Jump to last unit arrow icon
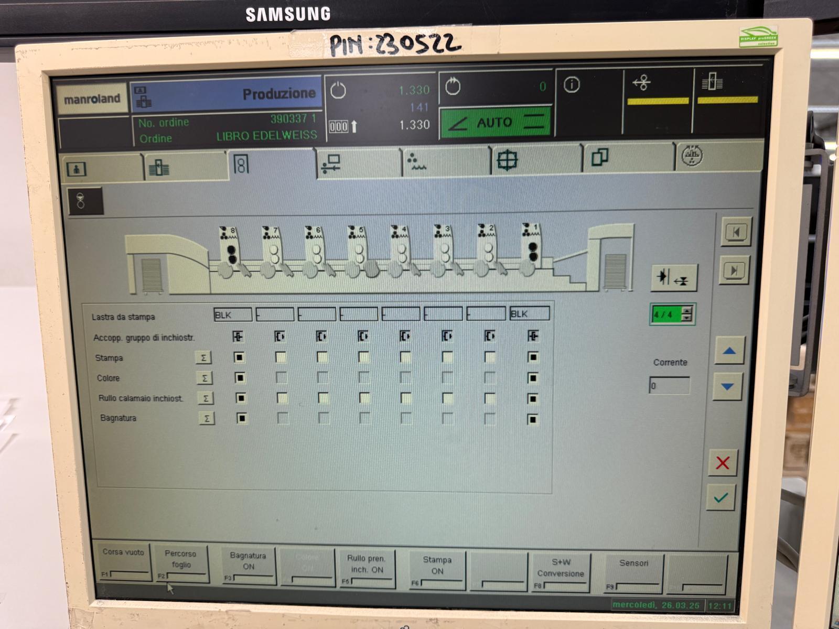The height and width of the screenshot is (629, 839). [733, 270]
